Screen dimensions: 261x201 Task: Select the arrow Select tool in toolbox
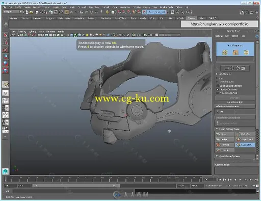pos(5,35)
